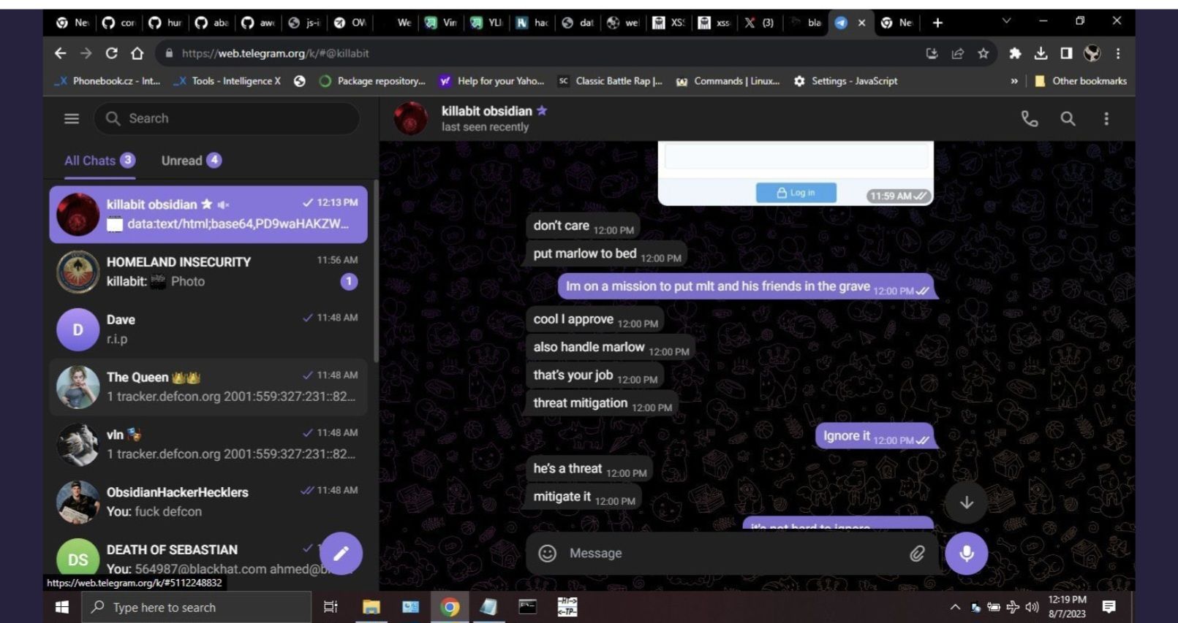Open the Telegram hamburger menu
This screenshot has width=1178, height=623.
point(72,118)
